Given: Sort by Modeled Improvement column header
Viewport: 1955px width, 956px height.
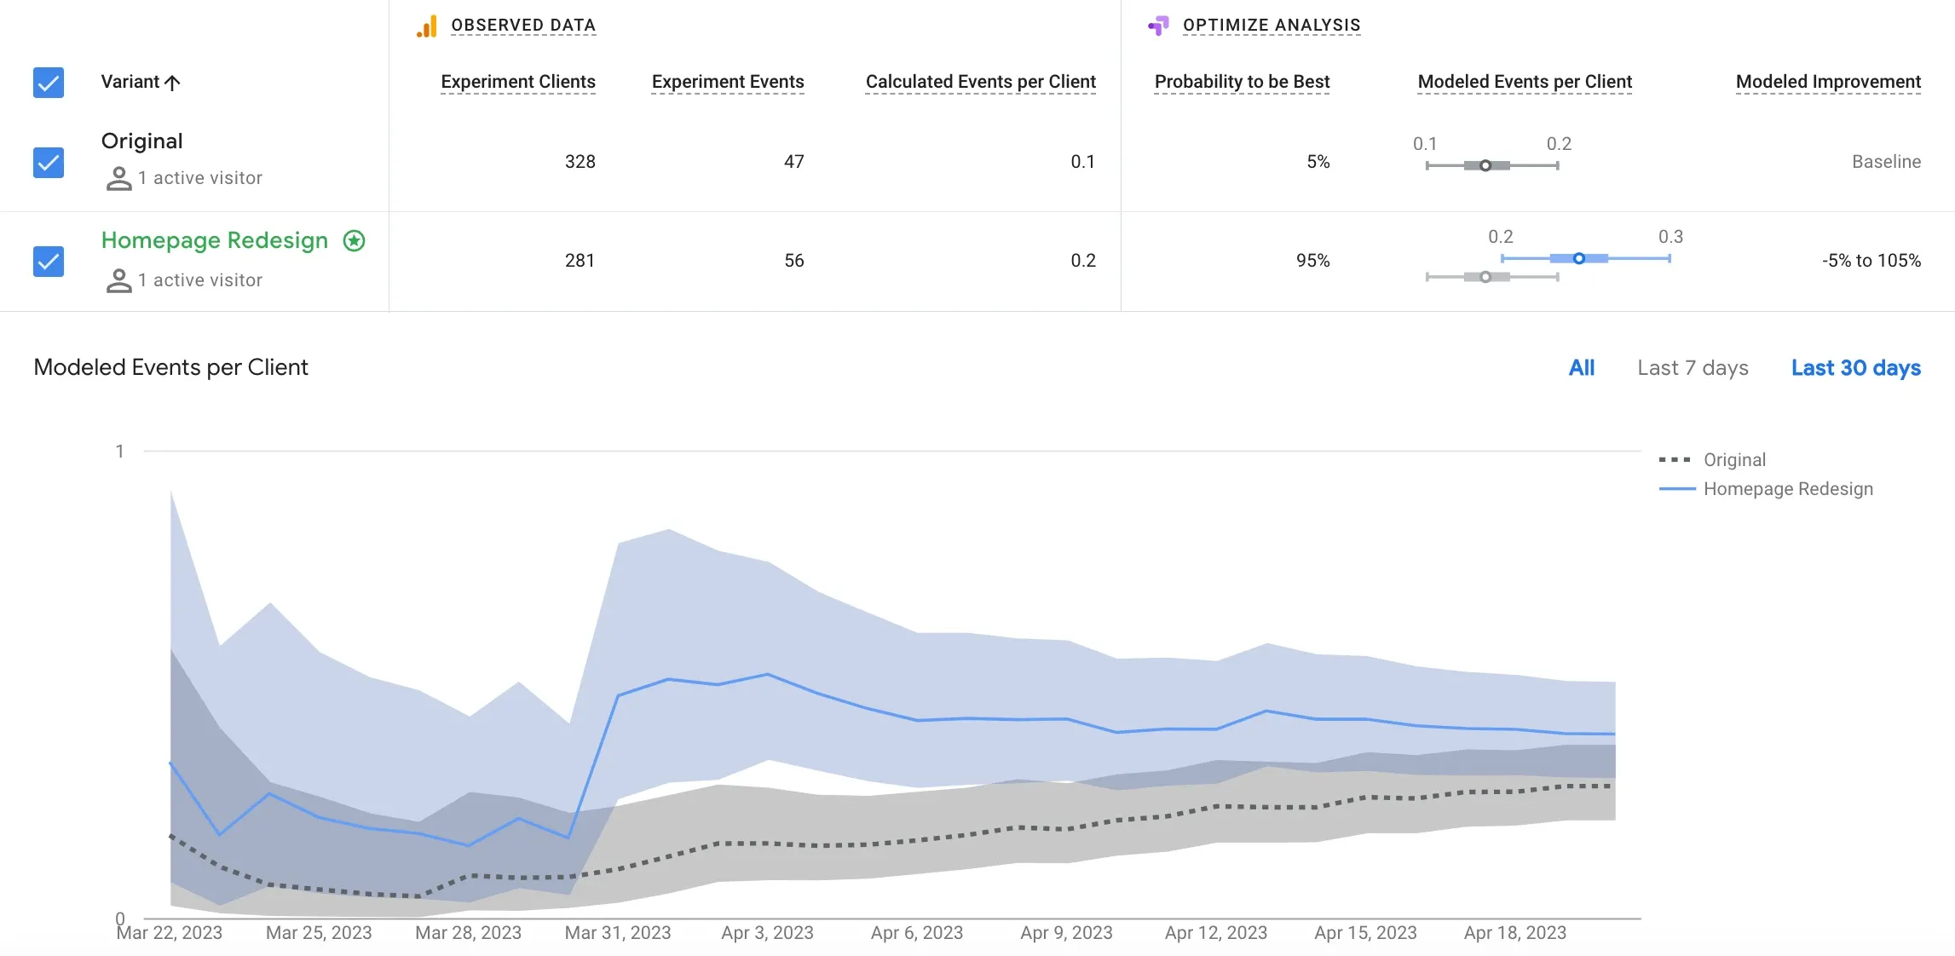Looking at the screenshot, I should [x=1828, y=82].
